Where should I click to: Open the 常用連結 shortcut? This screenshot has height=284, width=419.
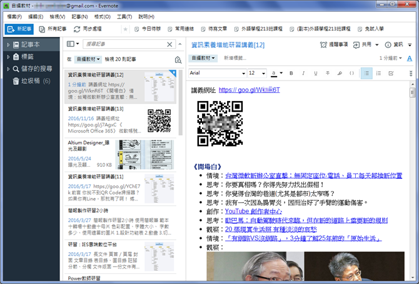tap(181, 29)
